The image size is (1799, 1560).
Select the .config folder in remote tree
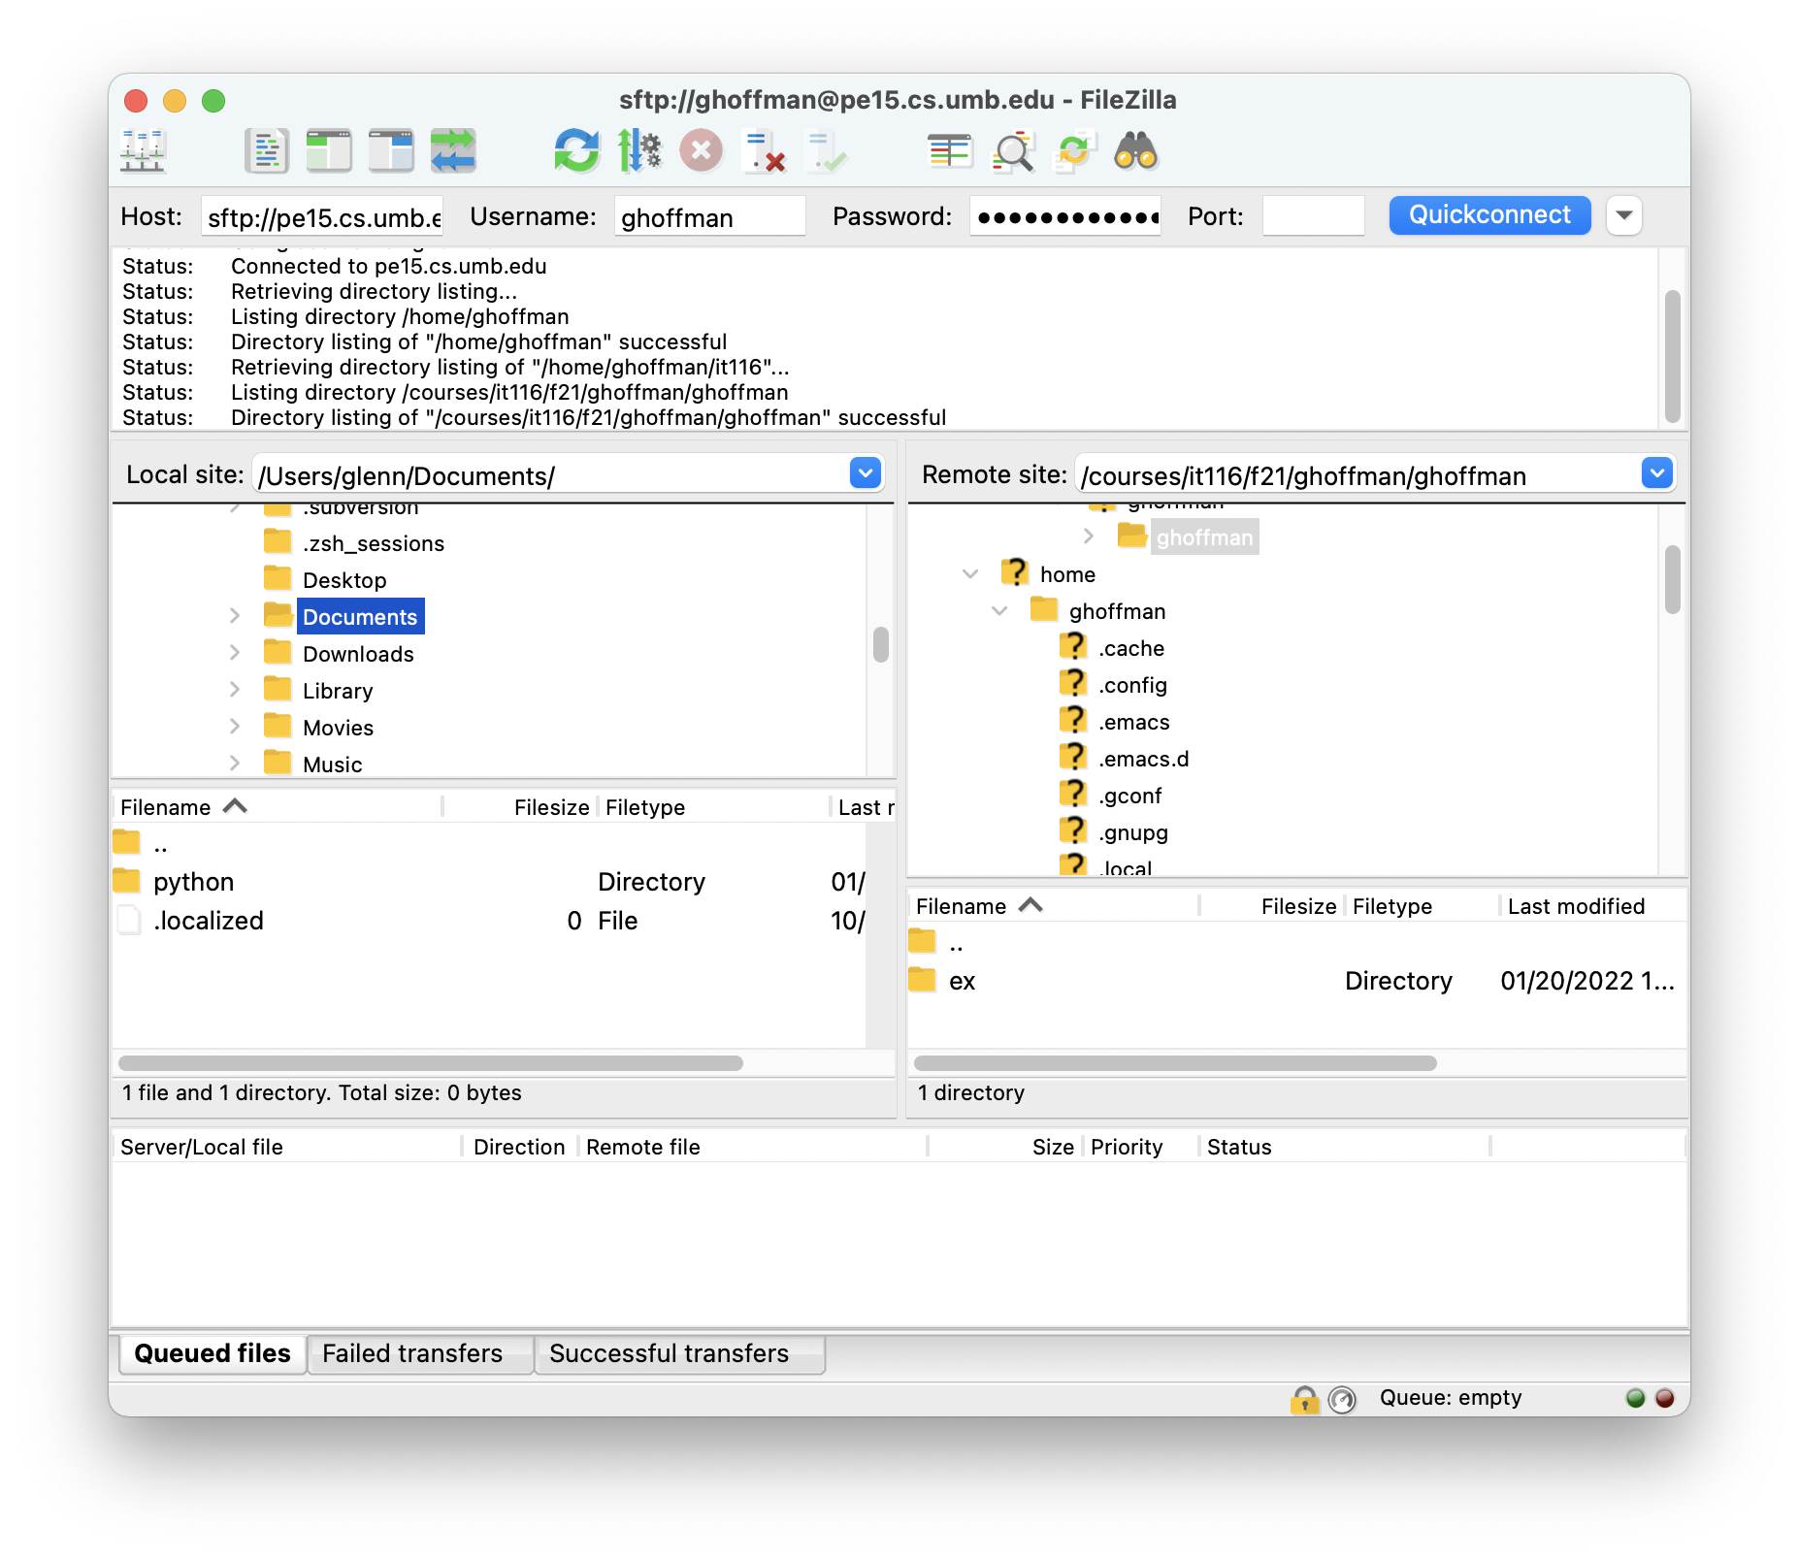coord(1132,685)
